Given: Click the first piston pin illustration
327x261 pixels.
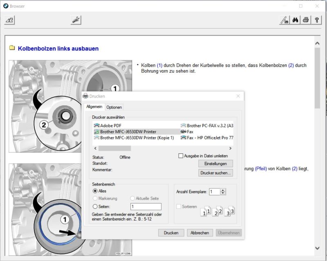Looking at the screenshot, I should (45, 106).
